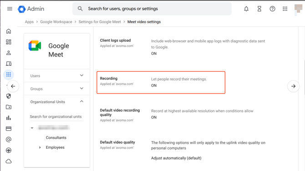Open notifications bell
This screenshot has height=171, width=305.
[x=246, y=9]
